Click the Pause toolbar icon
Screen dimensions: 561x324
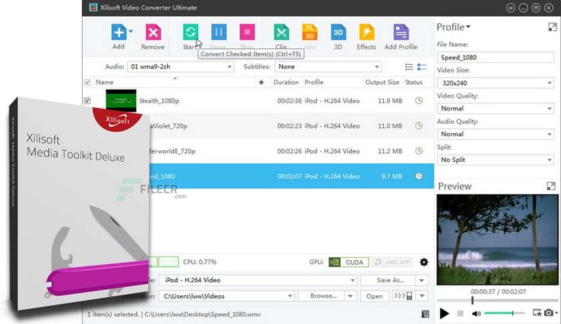pyautogui.click(x=219, y=32)
